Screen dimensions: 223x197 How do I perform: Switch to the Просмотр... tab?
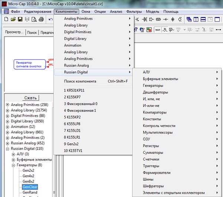tap(14, 32)
